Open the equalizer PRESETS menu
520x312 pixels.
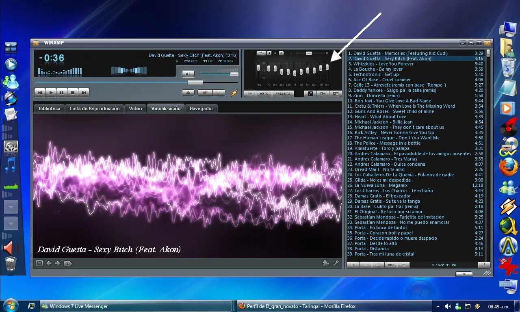coord(283,93)
